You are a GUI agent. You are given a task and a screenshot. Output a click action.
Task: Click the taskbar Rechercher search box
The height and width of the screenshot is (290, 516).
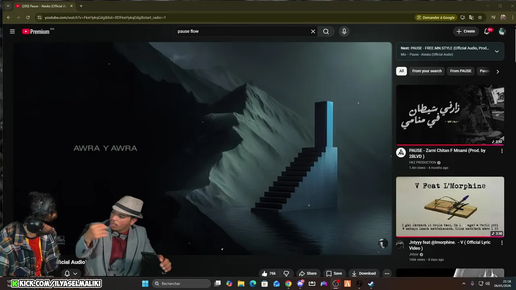click(181, 284)
